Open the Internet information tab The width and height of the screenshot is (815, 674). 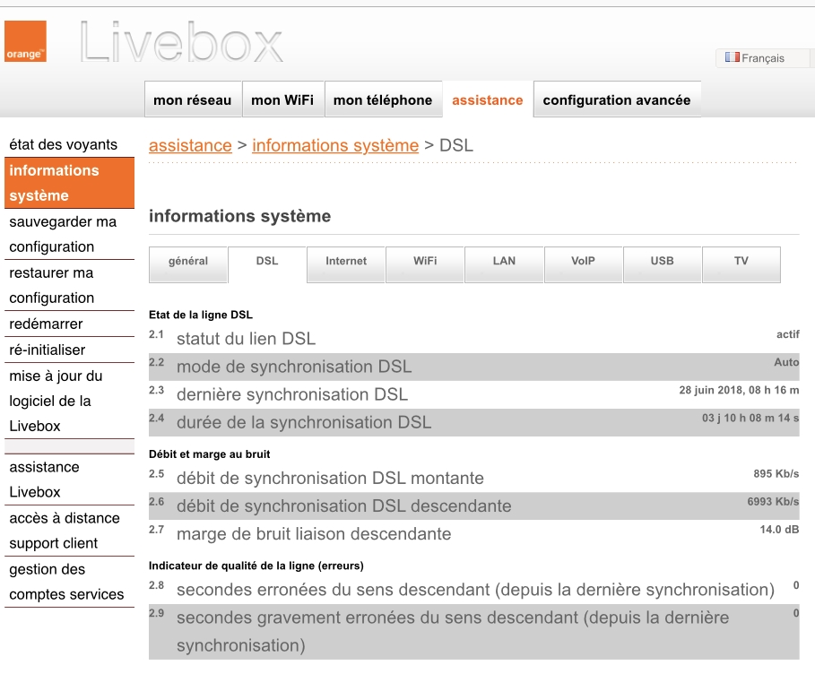tap(345, 263)
